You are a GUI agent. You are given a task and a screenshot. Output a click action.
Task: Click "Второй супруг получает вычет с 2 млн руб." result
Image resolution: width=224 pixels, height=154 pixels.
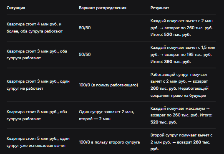pos(181,139)
